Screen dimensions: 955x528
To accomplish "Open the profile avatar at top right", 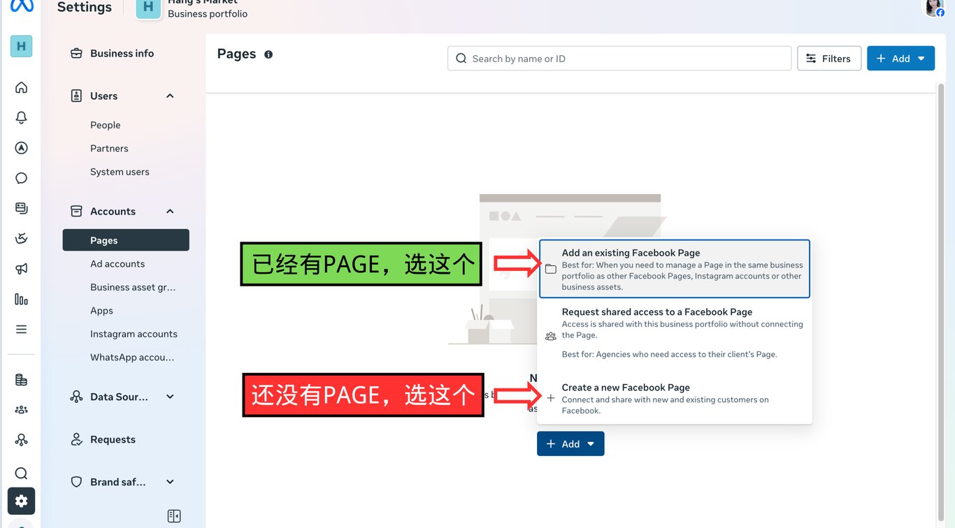I will 934,8.
